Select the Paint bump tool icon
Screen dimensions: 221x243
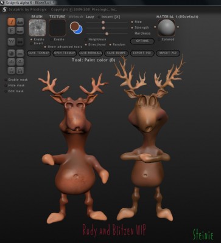pos(20,22)
